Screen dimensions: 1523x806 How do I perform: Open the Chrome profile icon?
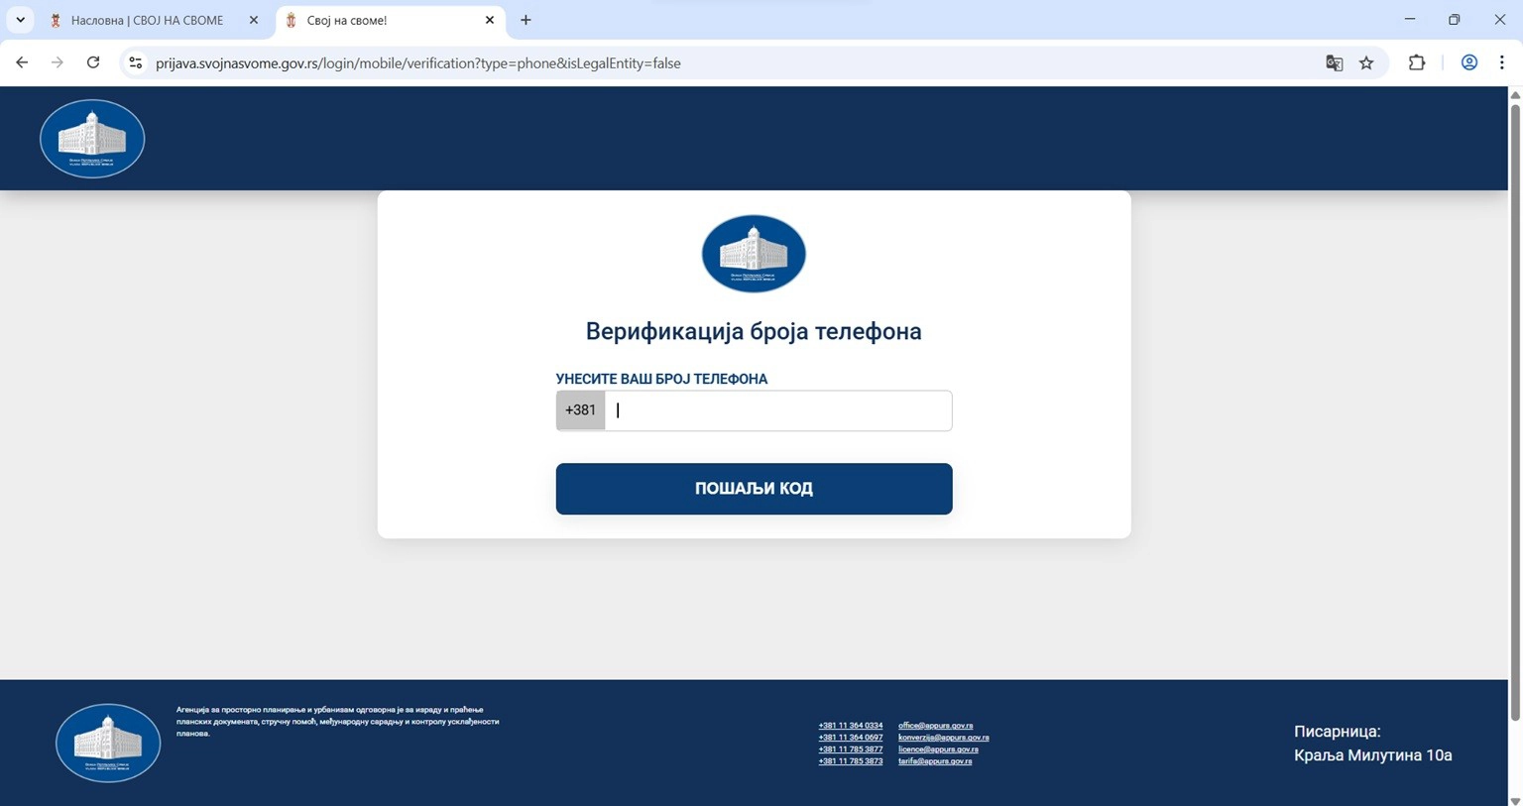pos(1469,62)
